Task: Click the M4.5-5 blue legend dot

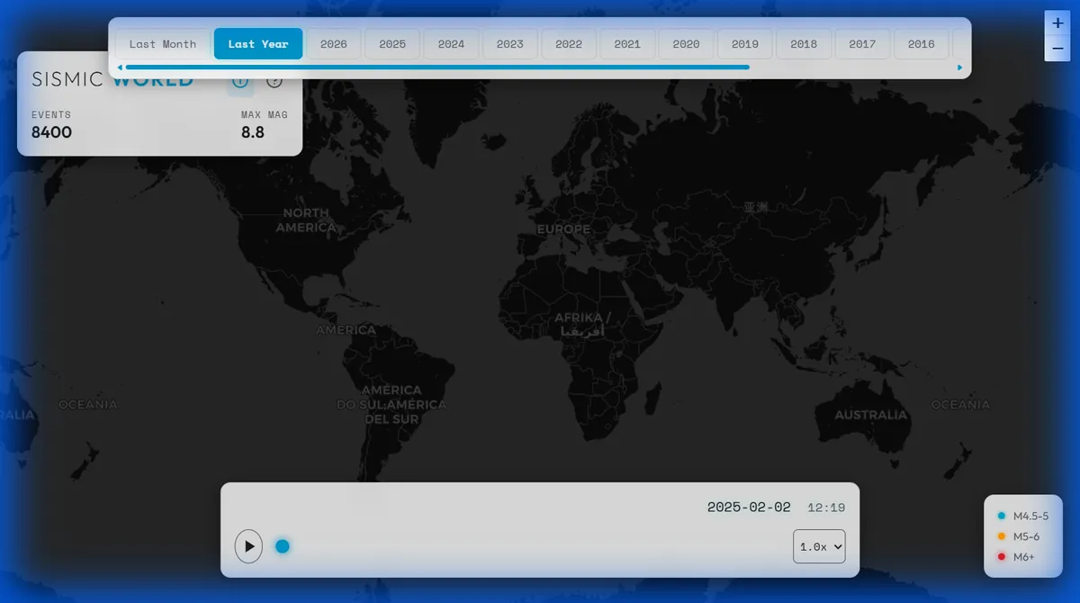Action: tap(1002, 516)
